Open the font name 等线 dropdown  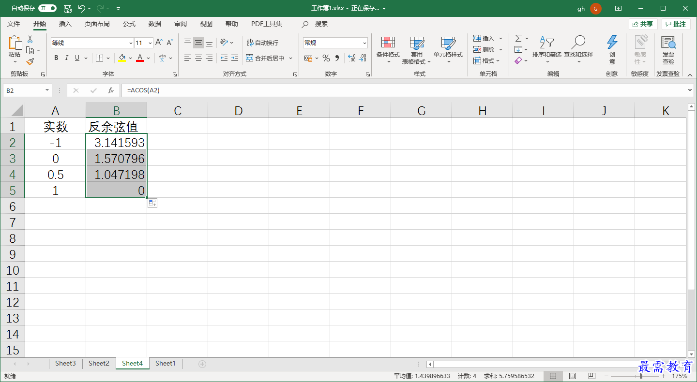[131, 43]
